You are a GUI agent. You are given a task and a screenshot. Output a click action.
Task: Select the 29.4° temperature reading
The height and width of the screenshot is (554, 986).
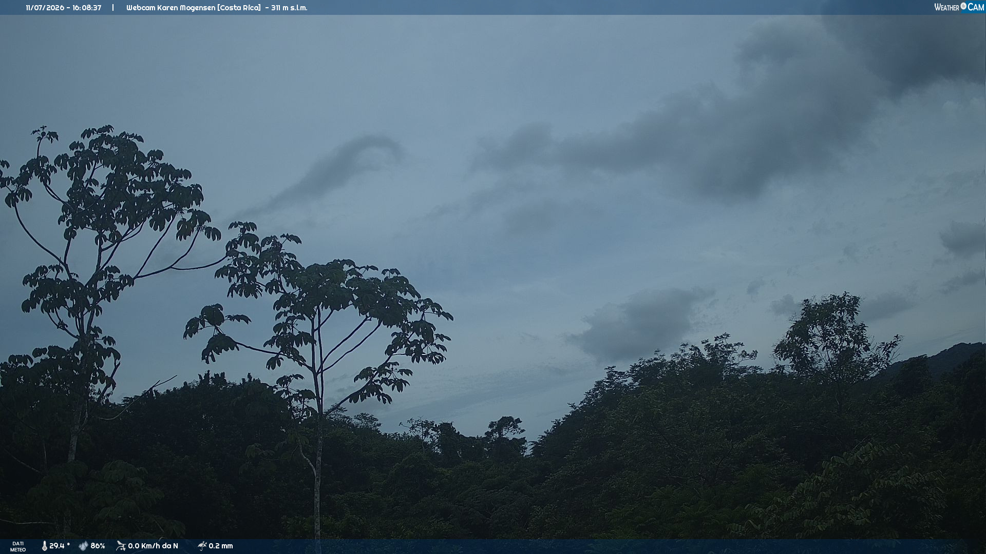pos(60,546)
